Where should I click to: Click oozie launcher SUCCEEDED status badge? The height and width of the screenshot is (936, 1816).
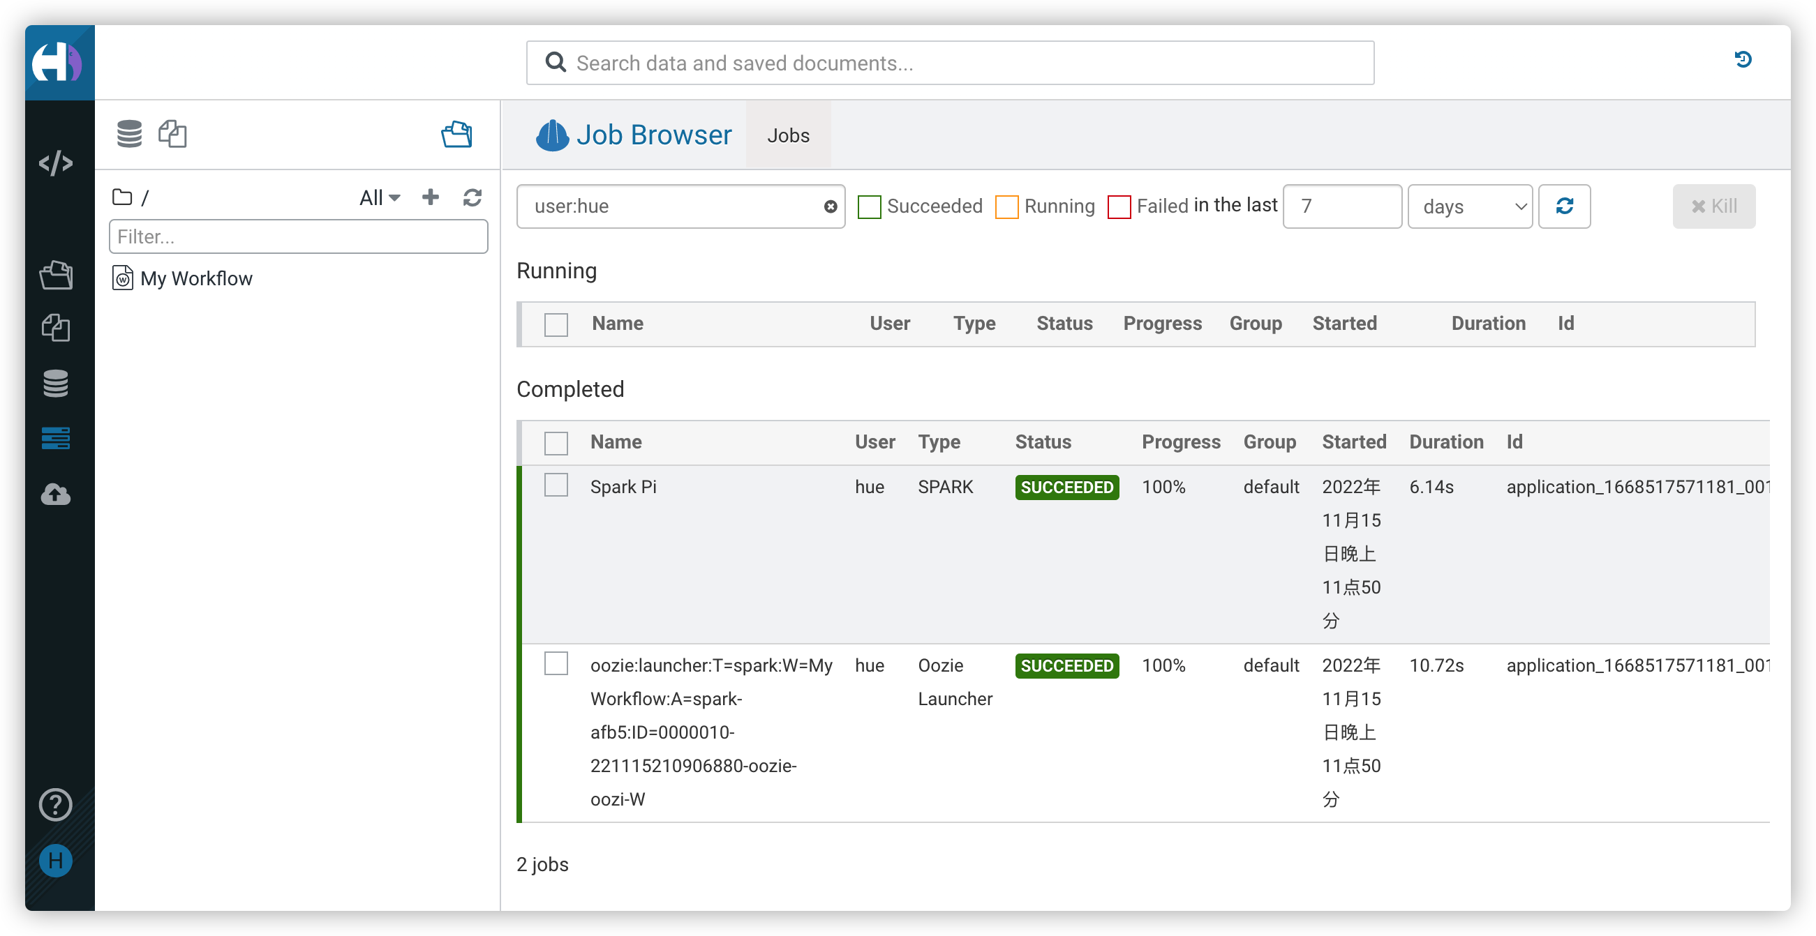1066,666
